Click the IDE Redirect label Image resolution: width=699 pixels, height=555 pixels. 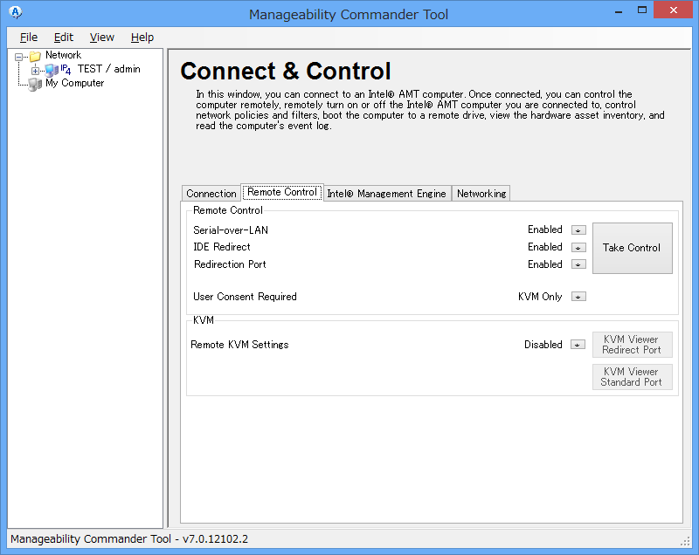click(x=222, y=247)
